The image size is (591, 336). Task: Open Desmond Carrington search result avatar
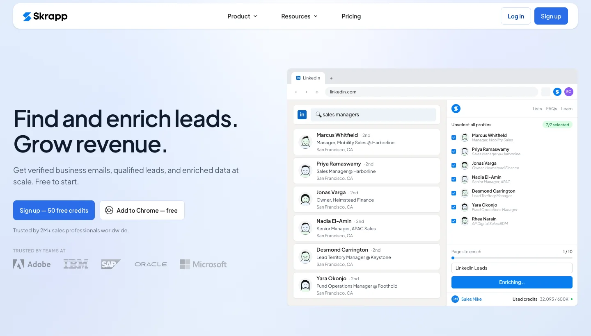click(305, 257)
